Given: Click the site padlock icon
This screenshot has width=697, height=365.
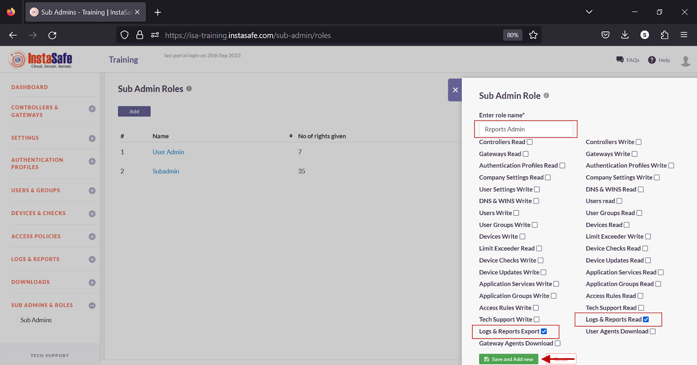Looking at the screenshot, I should (140, 35).
